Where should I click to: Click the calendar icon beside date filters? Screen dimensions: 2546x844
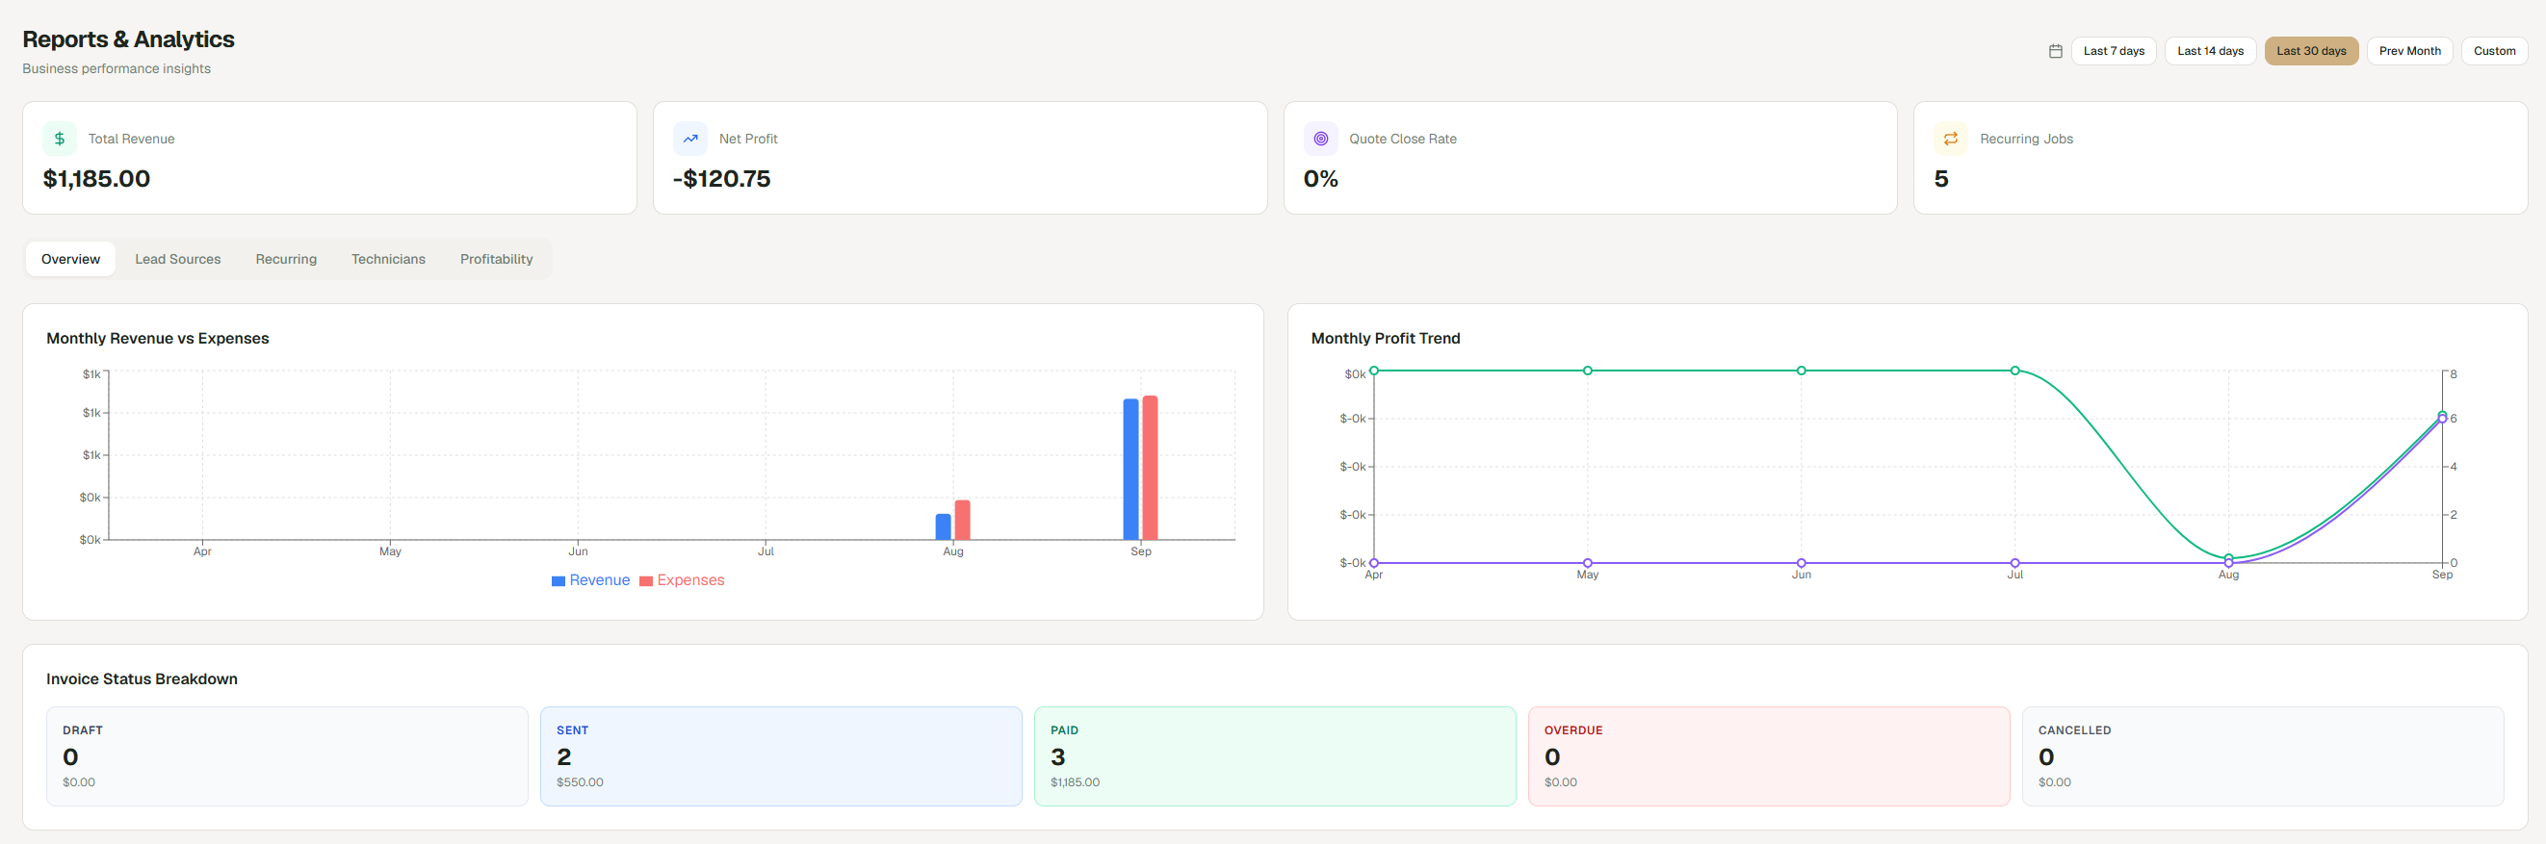(x=2056, y=51)
